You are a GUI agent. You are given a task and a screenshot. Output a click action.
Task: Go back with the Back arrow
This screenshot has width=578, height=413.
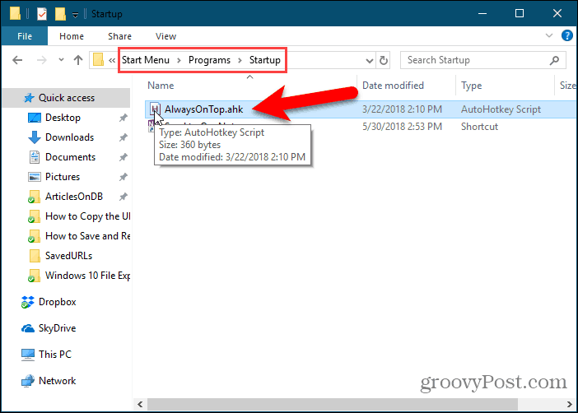pyautogui.click(x=17, y=60)
